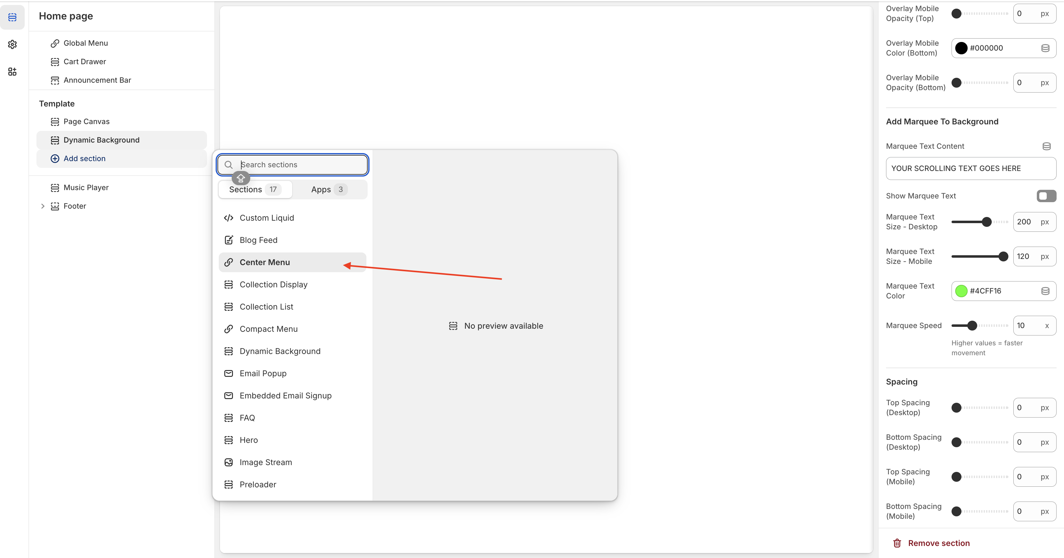
Task: Click the sections icon in left rail
Action: (x=12, y=17)
